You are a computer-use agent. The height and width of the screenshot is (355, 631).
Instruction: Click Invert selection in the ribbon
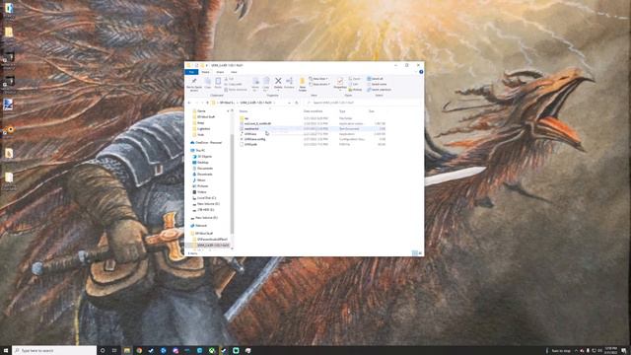379,90
